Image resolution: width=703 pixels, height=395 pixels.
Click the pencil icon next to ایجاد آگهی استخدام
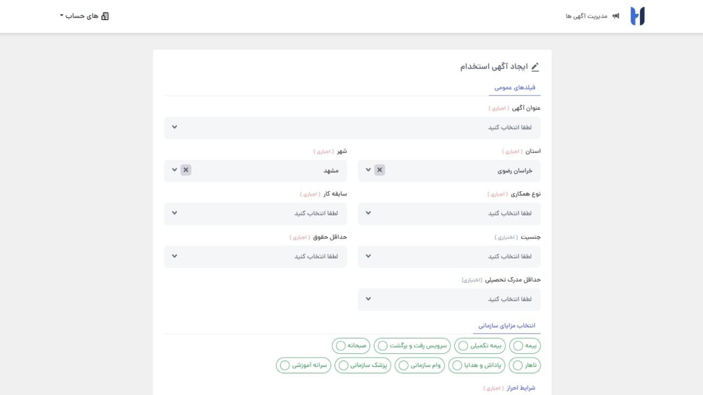click(x=535, y=66)
